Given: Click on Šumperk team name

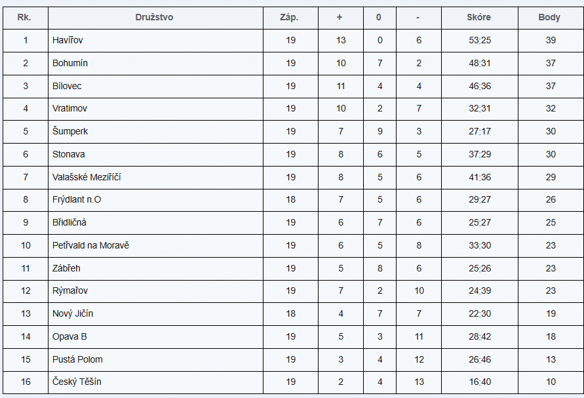Looking at the screenshot, I should coord(70,132).
